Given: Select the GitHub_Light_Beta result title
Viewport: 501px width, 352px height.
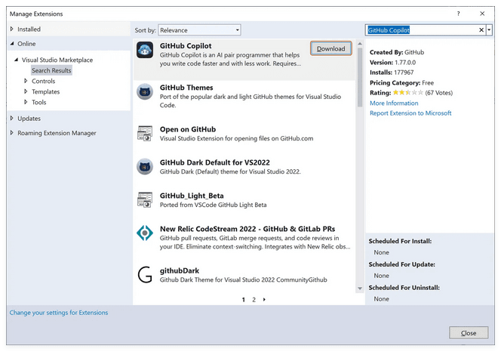Looking at the screenshot, I should tap(192, 196).
